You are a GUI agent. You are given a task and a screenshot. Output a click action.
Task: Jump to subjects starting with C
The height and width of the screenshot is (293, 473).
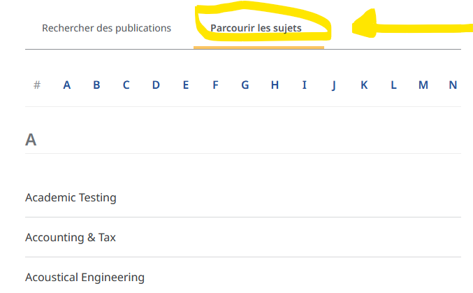click(126, 85)
